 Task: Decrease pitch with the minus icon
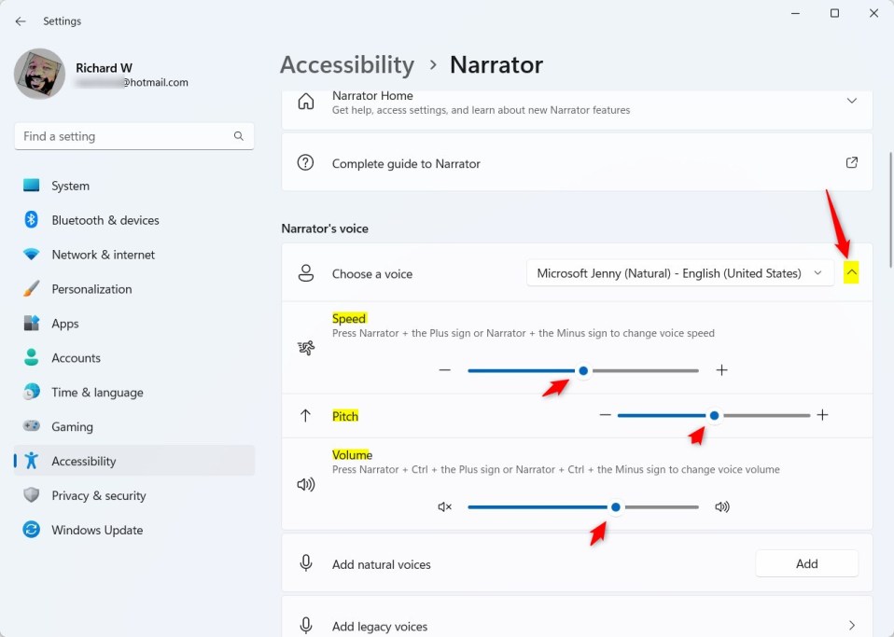[606, 415]
